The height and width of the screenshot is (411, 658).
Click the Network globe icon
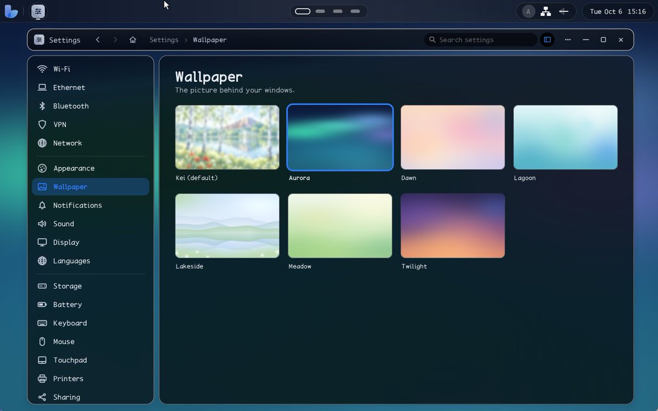[42, 143]
